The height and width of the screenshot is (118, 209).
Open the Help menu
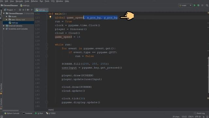67,1
